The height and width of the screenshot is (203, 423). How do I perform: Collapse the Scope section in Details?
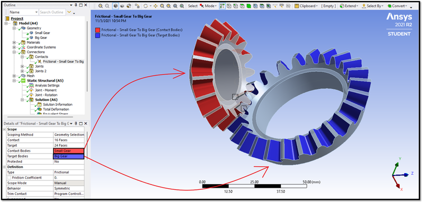point(4,129)
